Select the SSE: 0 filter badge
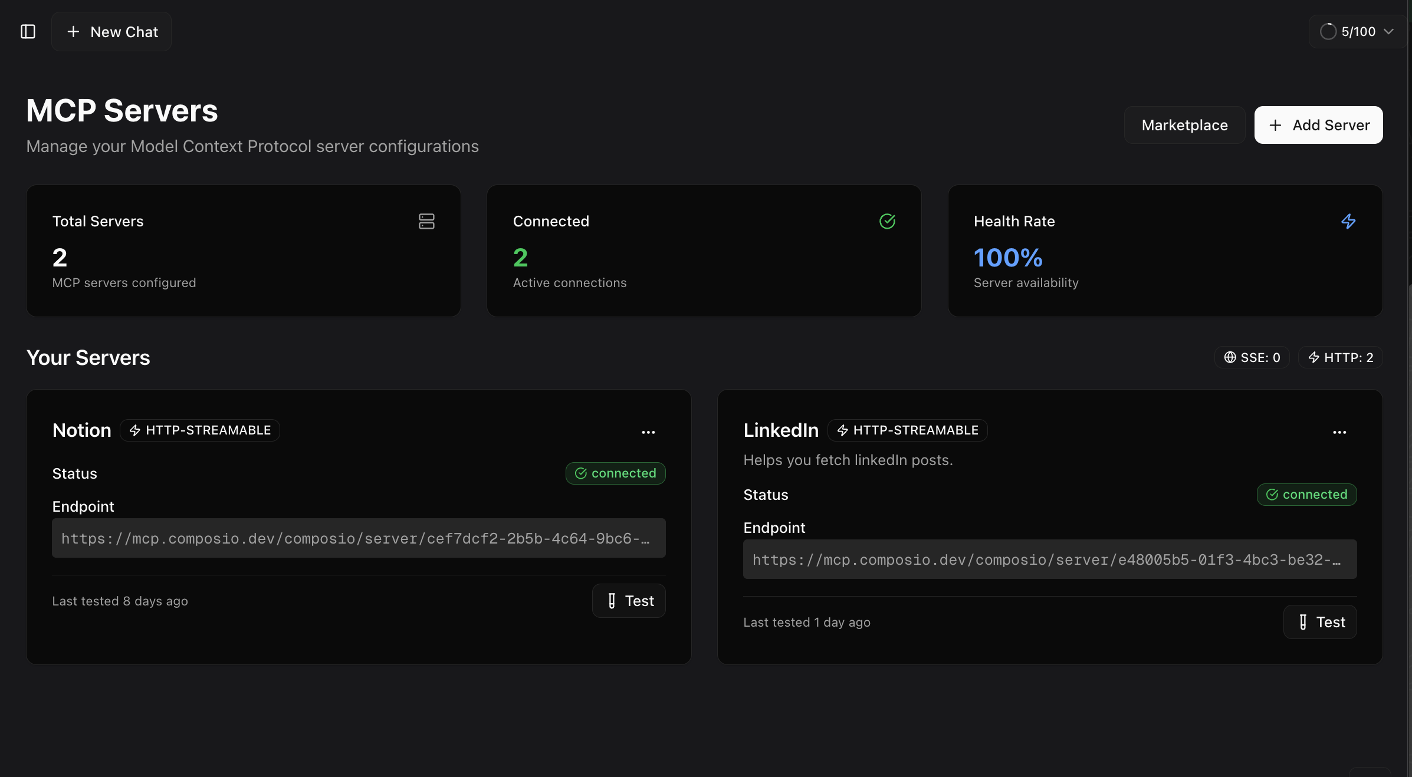The width and height of the screenshot is (1412, 777). pos(1252,357)
